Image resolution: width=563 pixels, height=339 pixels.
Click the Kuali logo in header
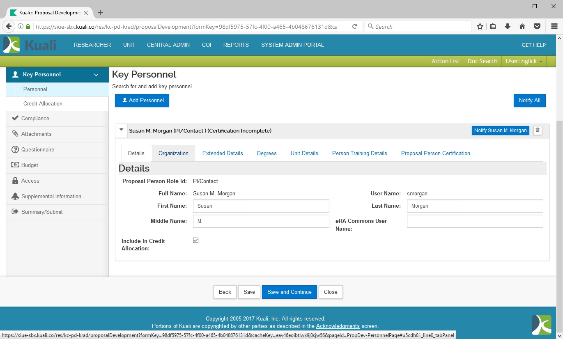pos(30,45)
